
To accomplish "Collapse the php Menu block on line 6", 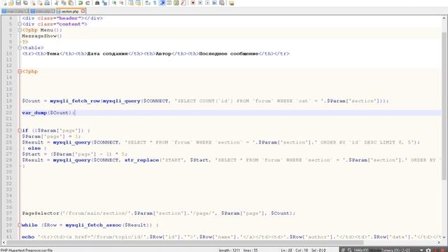I will click(20, 30).
